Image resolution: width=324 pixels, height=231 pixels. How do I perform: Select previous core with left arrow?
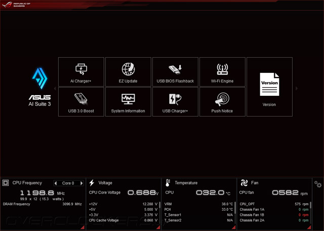tap(56, 183)
